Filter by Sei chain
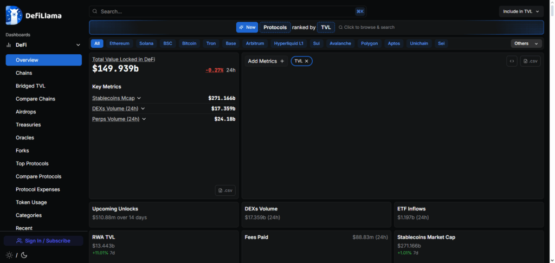The height and width of the screenshot is (263, 555). [441, 43]
